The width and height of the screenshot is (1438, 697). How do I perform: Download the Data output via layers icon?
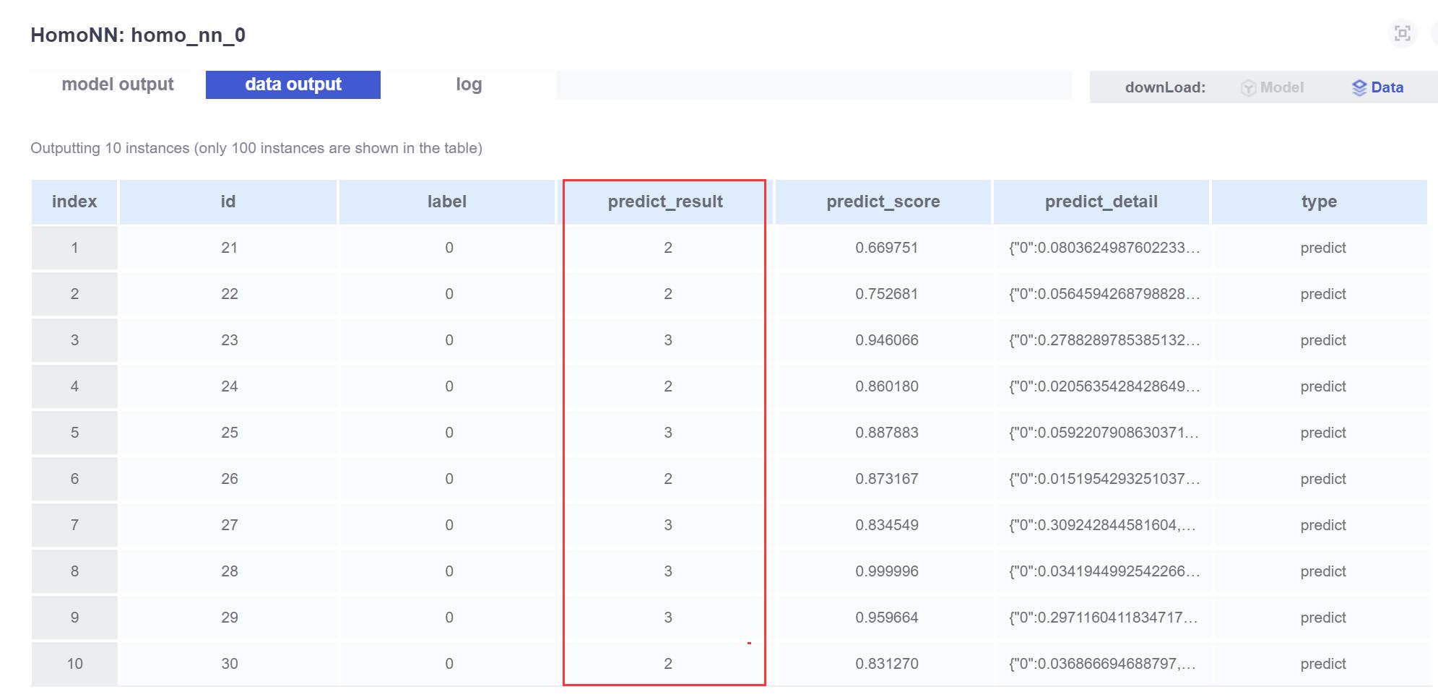[x=1359, y=88]
